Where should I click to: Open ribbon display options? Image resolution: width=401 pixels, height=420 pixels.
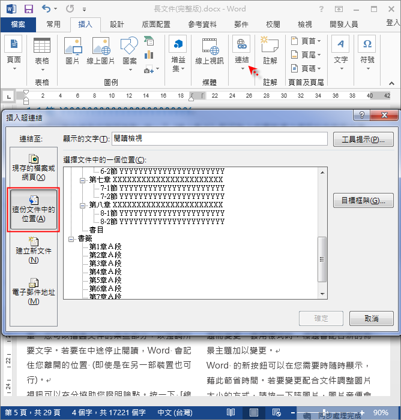tap(339, 9)
